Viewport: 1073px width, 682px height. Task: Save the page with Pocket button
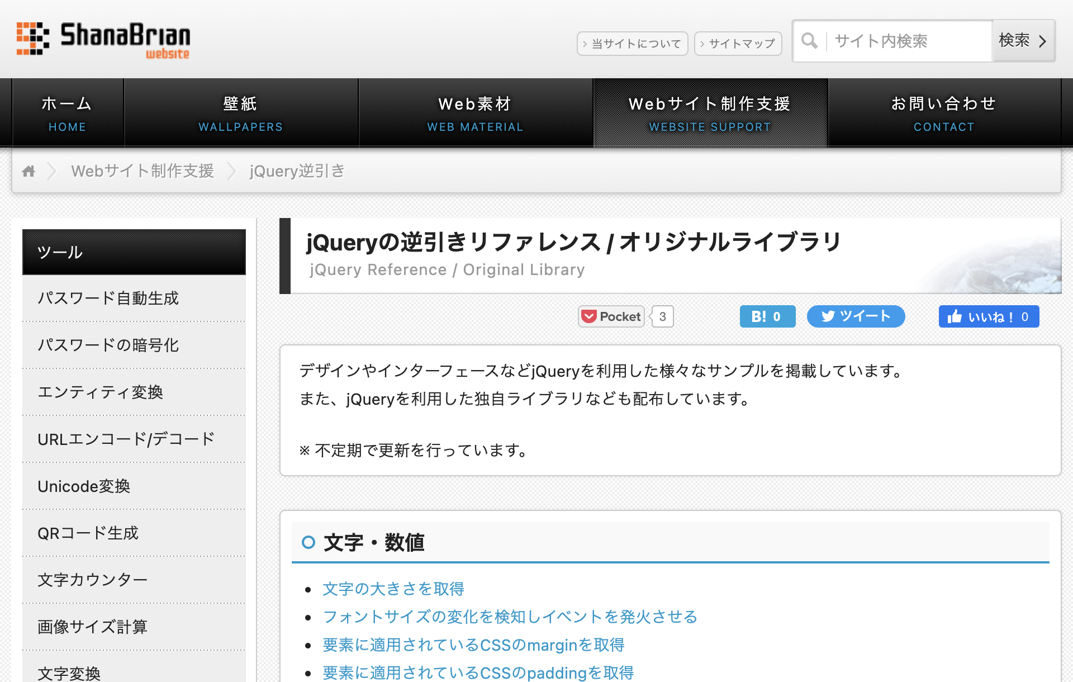point(611,316)
